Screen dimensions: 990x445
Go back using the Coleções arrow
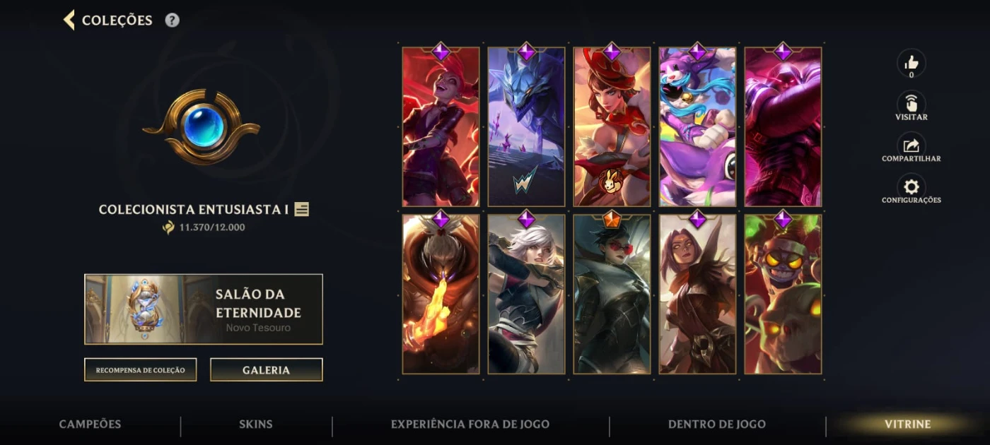69,20
